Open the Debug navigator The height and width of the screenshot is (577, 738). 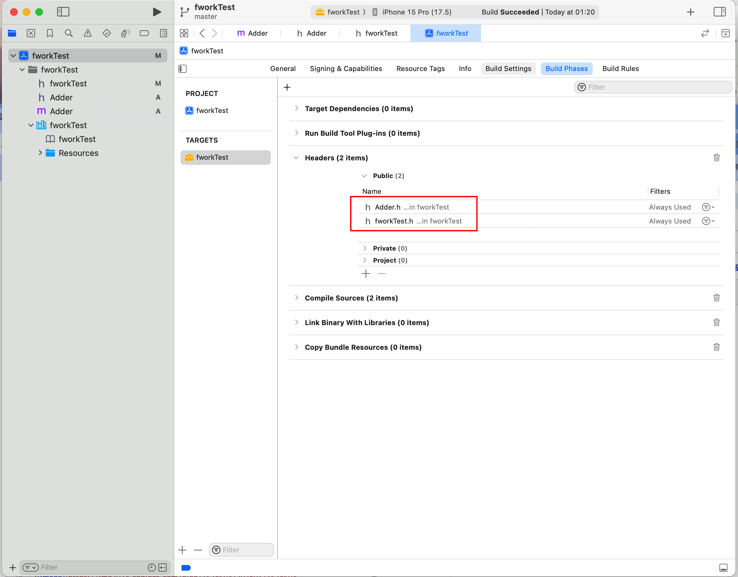click(125, 33)
